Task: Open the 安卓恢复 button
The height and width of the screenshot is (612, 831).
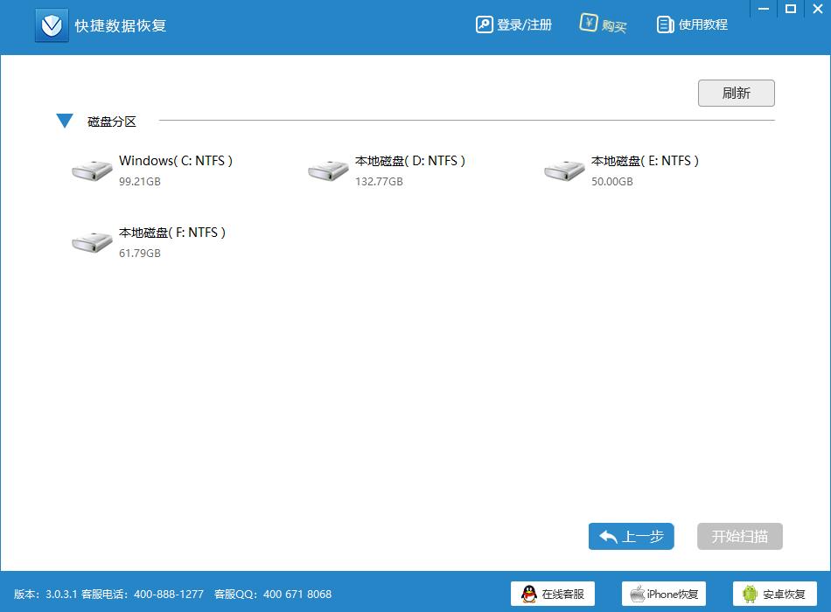Action: (775, 594)
